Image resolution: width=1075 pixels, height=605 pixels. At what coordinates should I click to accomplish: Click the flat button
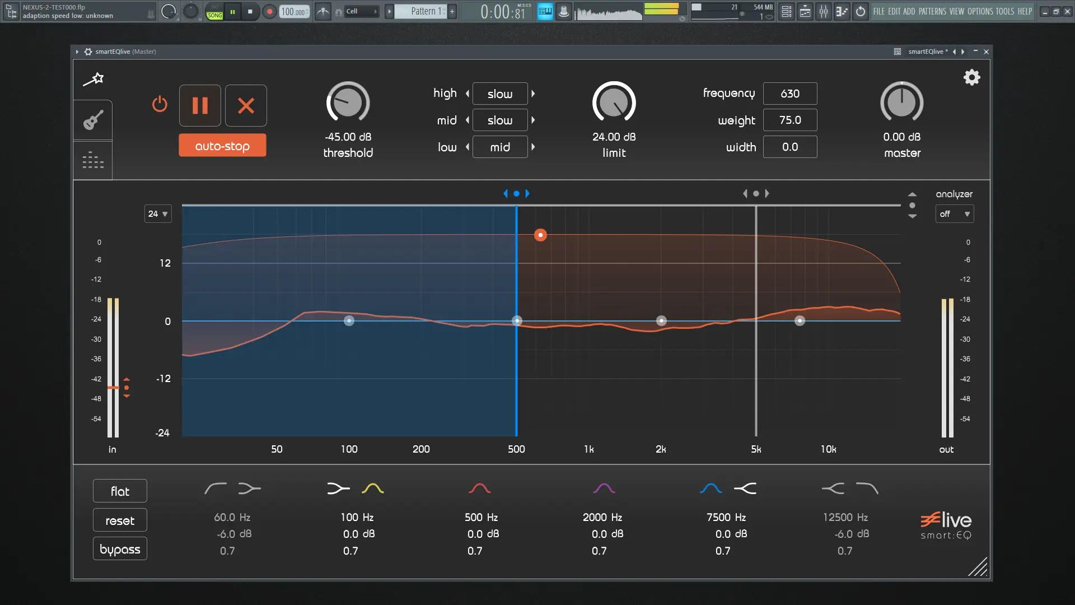(120, 491)
